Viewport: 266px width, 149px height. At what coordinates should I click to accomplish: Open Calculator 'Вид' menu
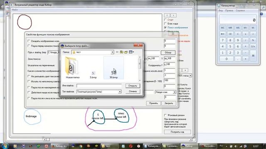(221, 10)
